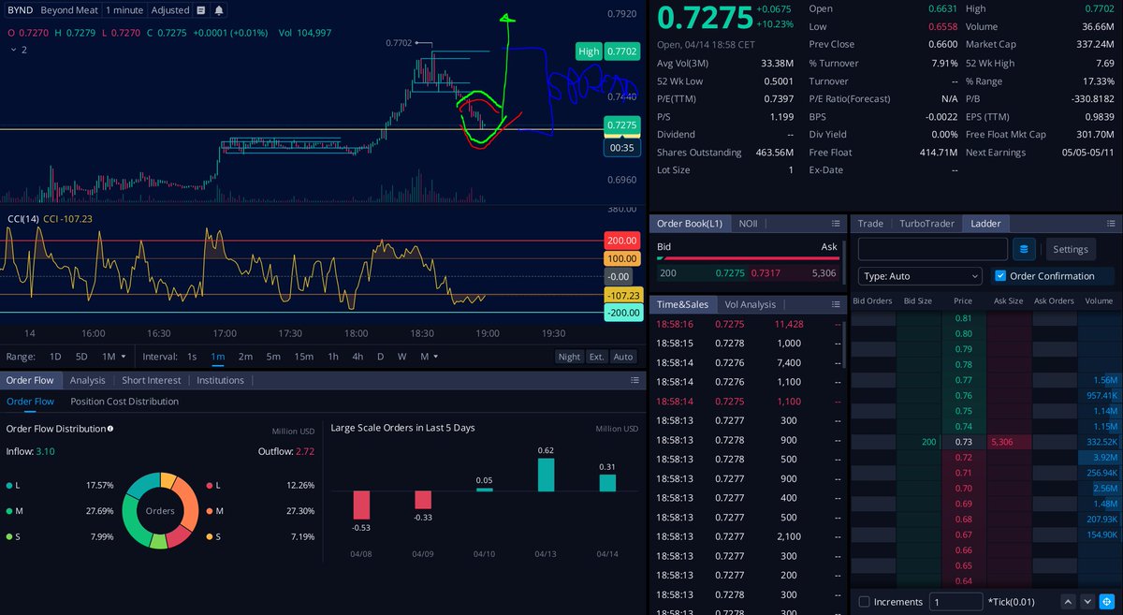1123x615 pixels.
Task: Click the market depth database icon near Settings
Action: (x=1024, y=249)
